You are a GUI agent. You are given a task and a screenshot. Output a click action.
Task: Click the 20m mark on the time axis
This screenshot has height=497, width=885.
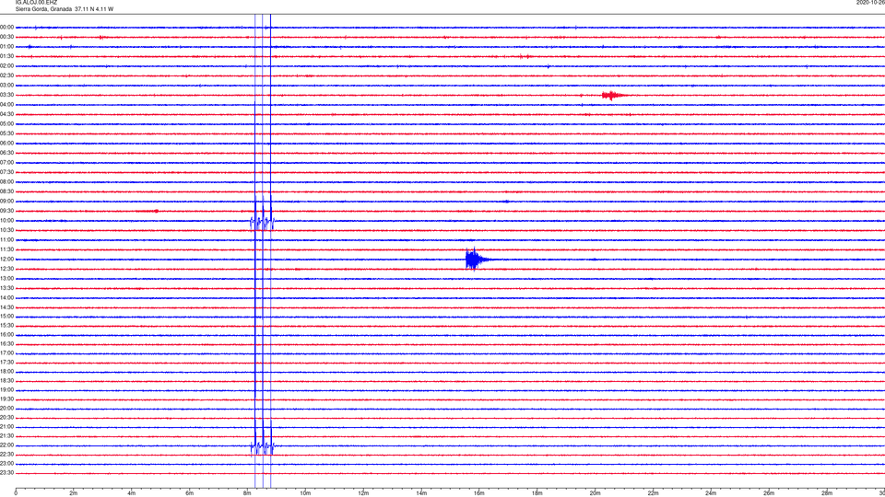(595, 493)
